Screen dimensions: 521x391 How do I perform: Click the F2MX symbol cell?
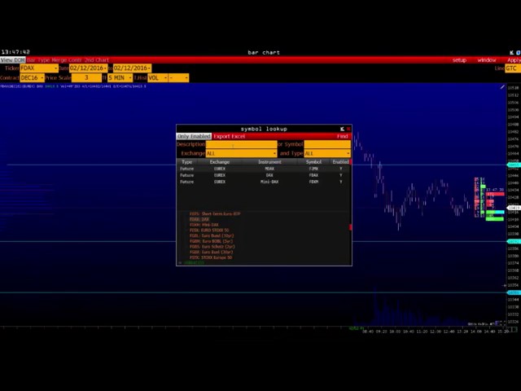[313, 169]
